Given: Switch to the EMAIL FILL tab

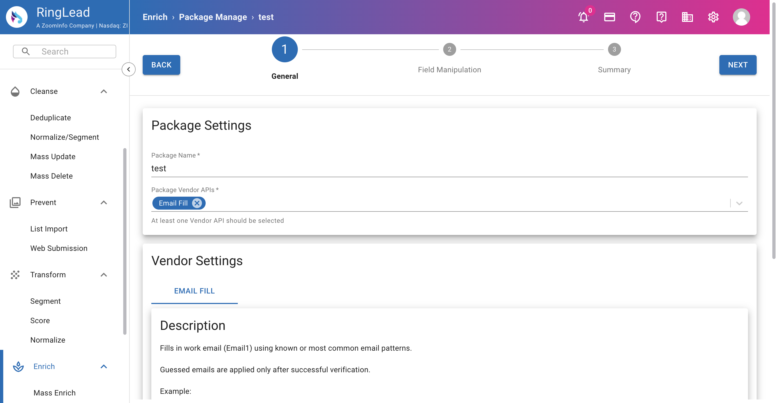Looking at the screenshot, I should [x=194, y=291].
